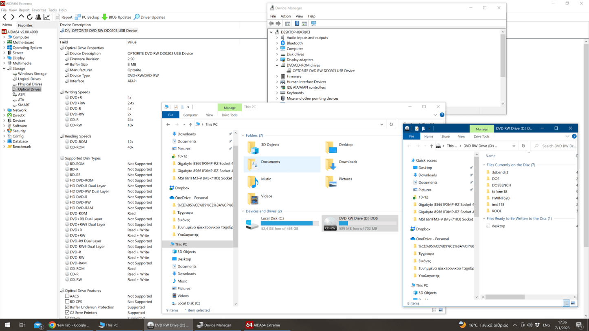Expand the Disk drives node
Image resolution: width=589 pixels, height=331 pixels.
pos(277,54)
